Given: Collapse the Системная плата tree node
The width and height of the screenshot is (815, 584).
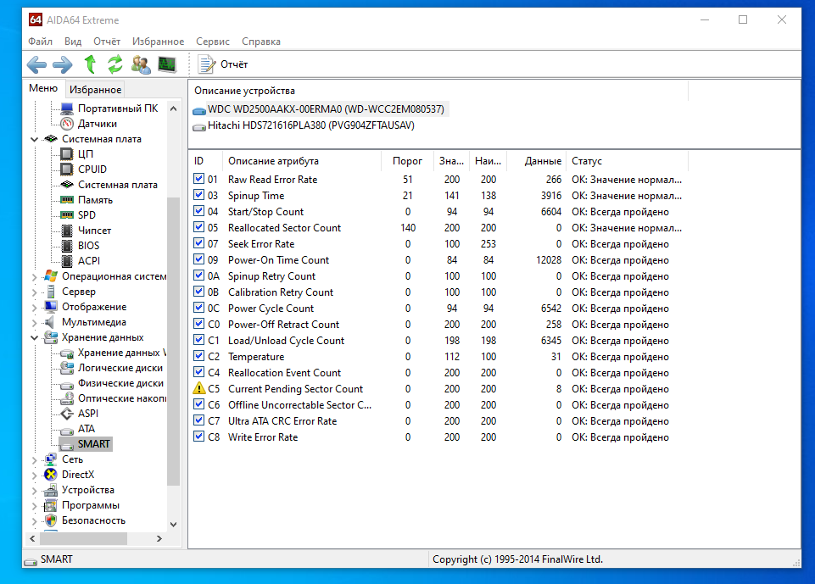Looking at the screenshot, I should pos(35,139).
